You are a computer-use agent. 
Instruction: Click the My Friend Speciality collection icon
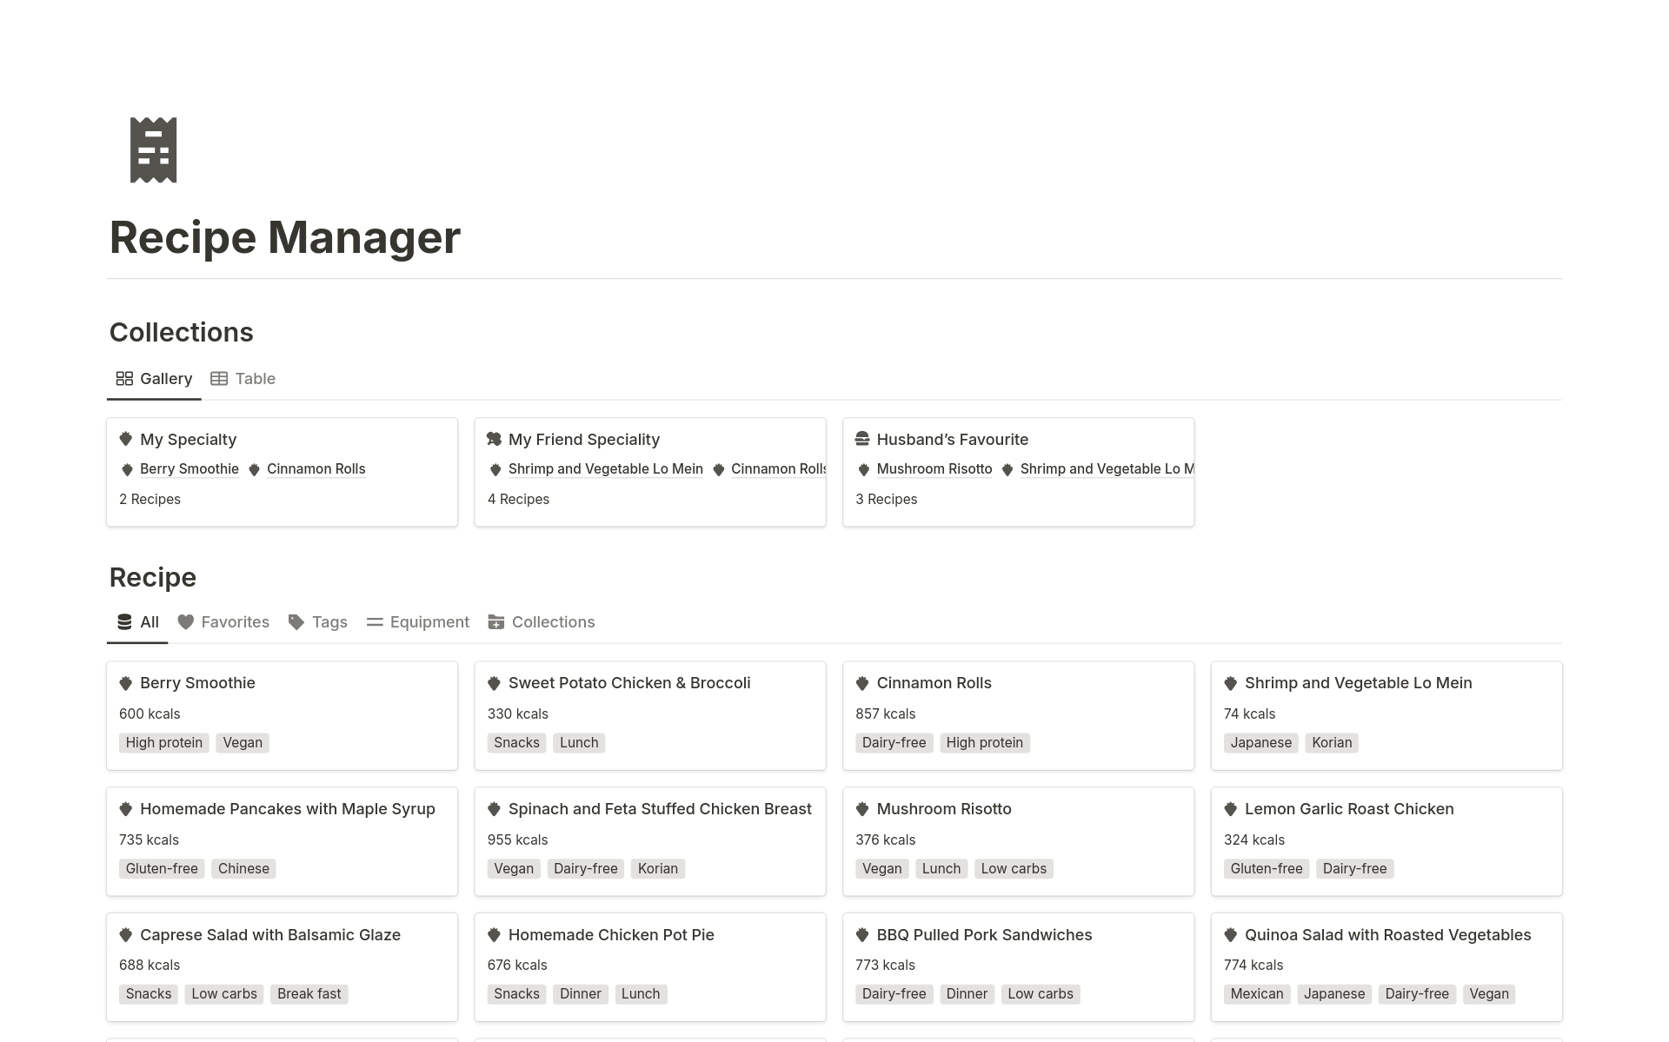tap(495, 438)
